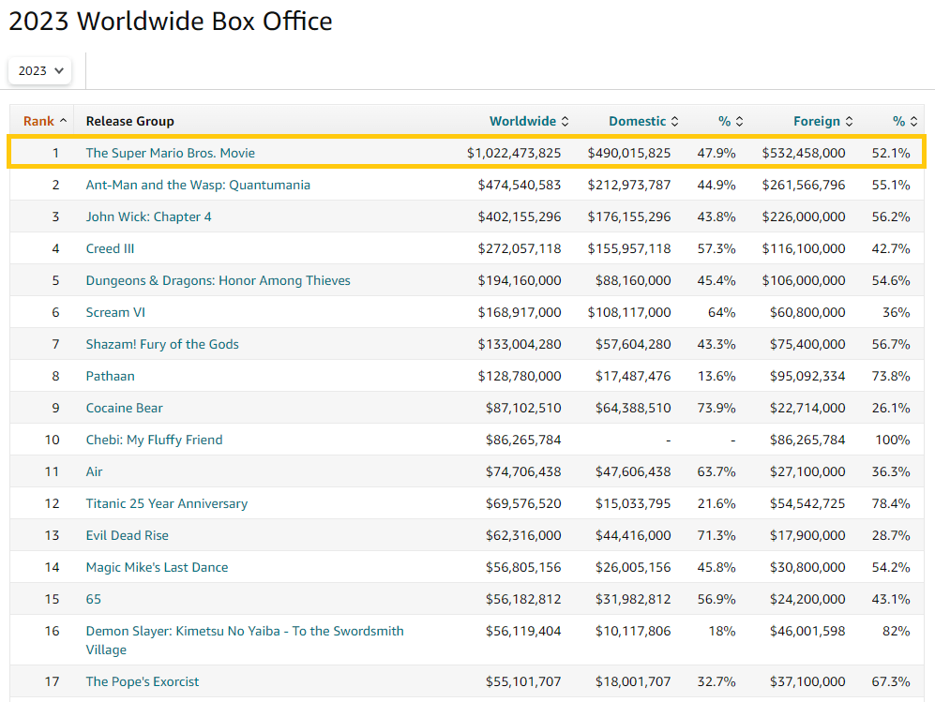Select Chebi foreign percent 100%
Viewport: 935px width, 702px height.
coord(893,440)
